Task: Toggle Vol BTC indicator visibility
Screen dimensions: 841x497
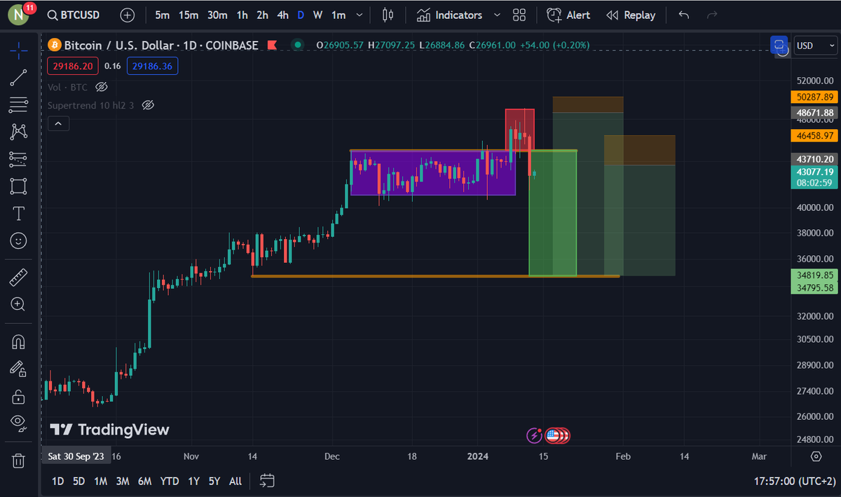Action: pyautogui.click(x=101, y=87)
